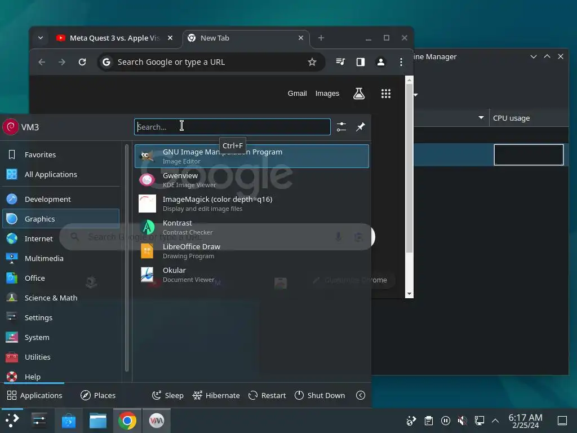Go forward in Chrome
Viewport: 577px width, 433px height.
point(62,62)
